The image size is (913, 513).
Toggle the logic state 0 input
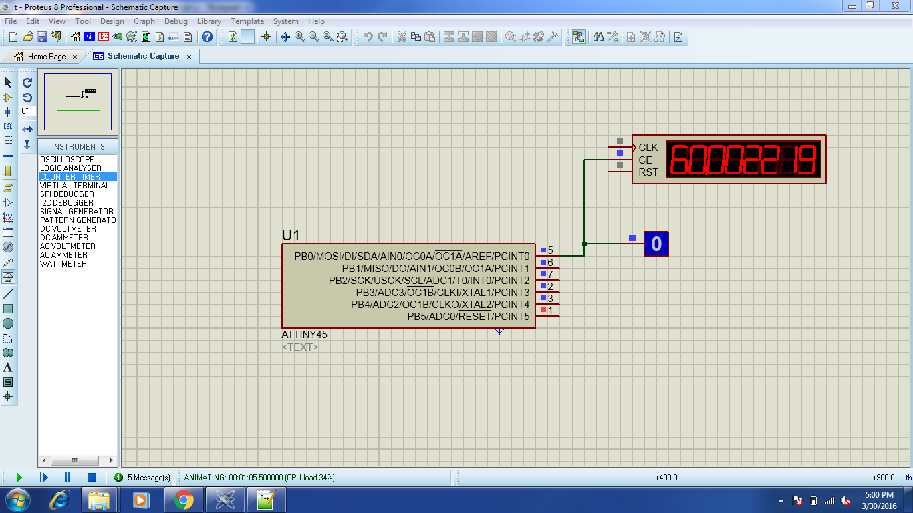[x=656, y=244]
